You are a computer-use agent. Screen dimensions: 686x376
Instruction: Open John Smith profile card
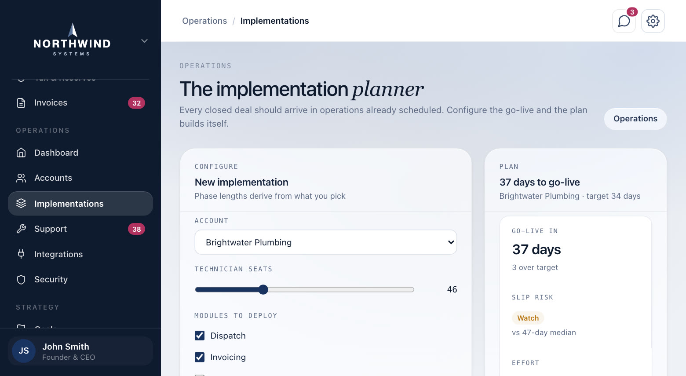click(80, 351)
